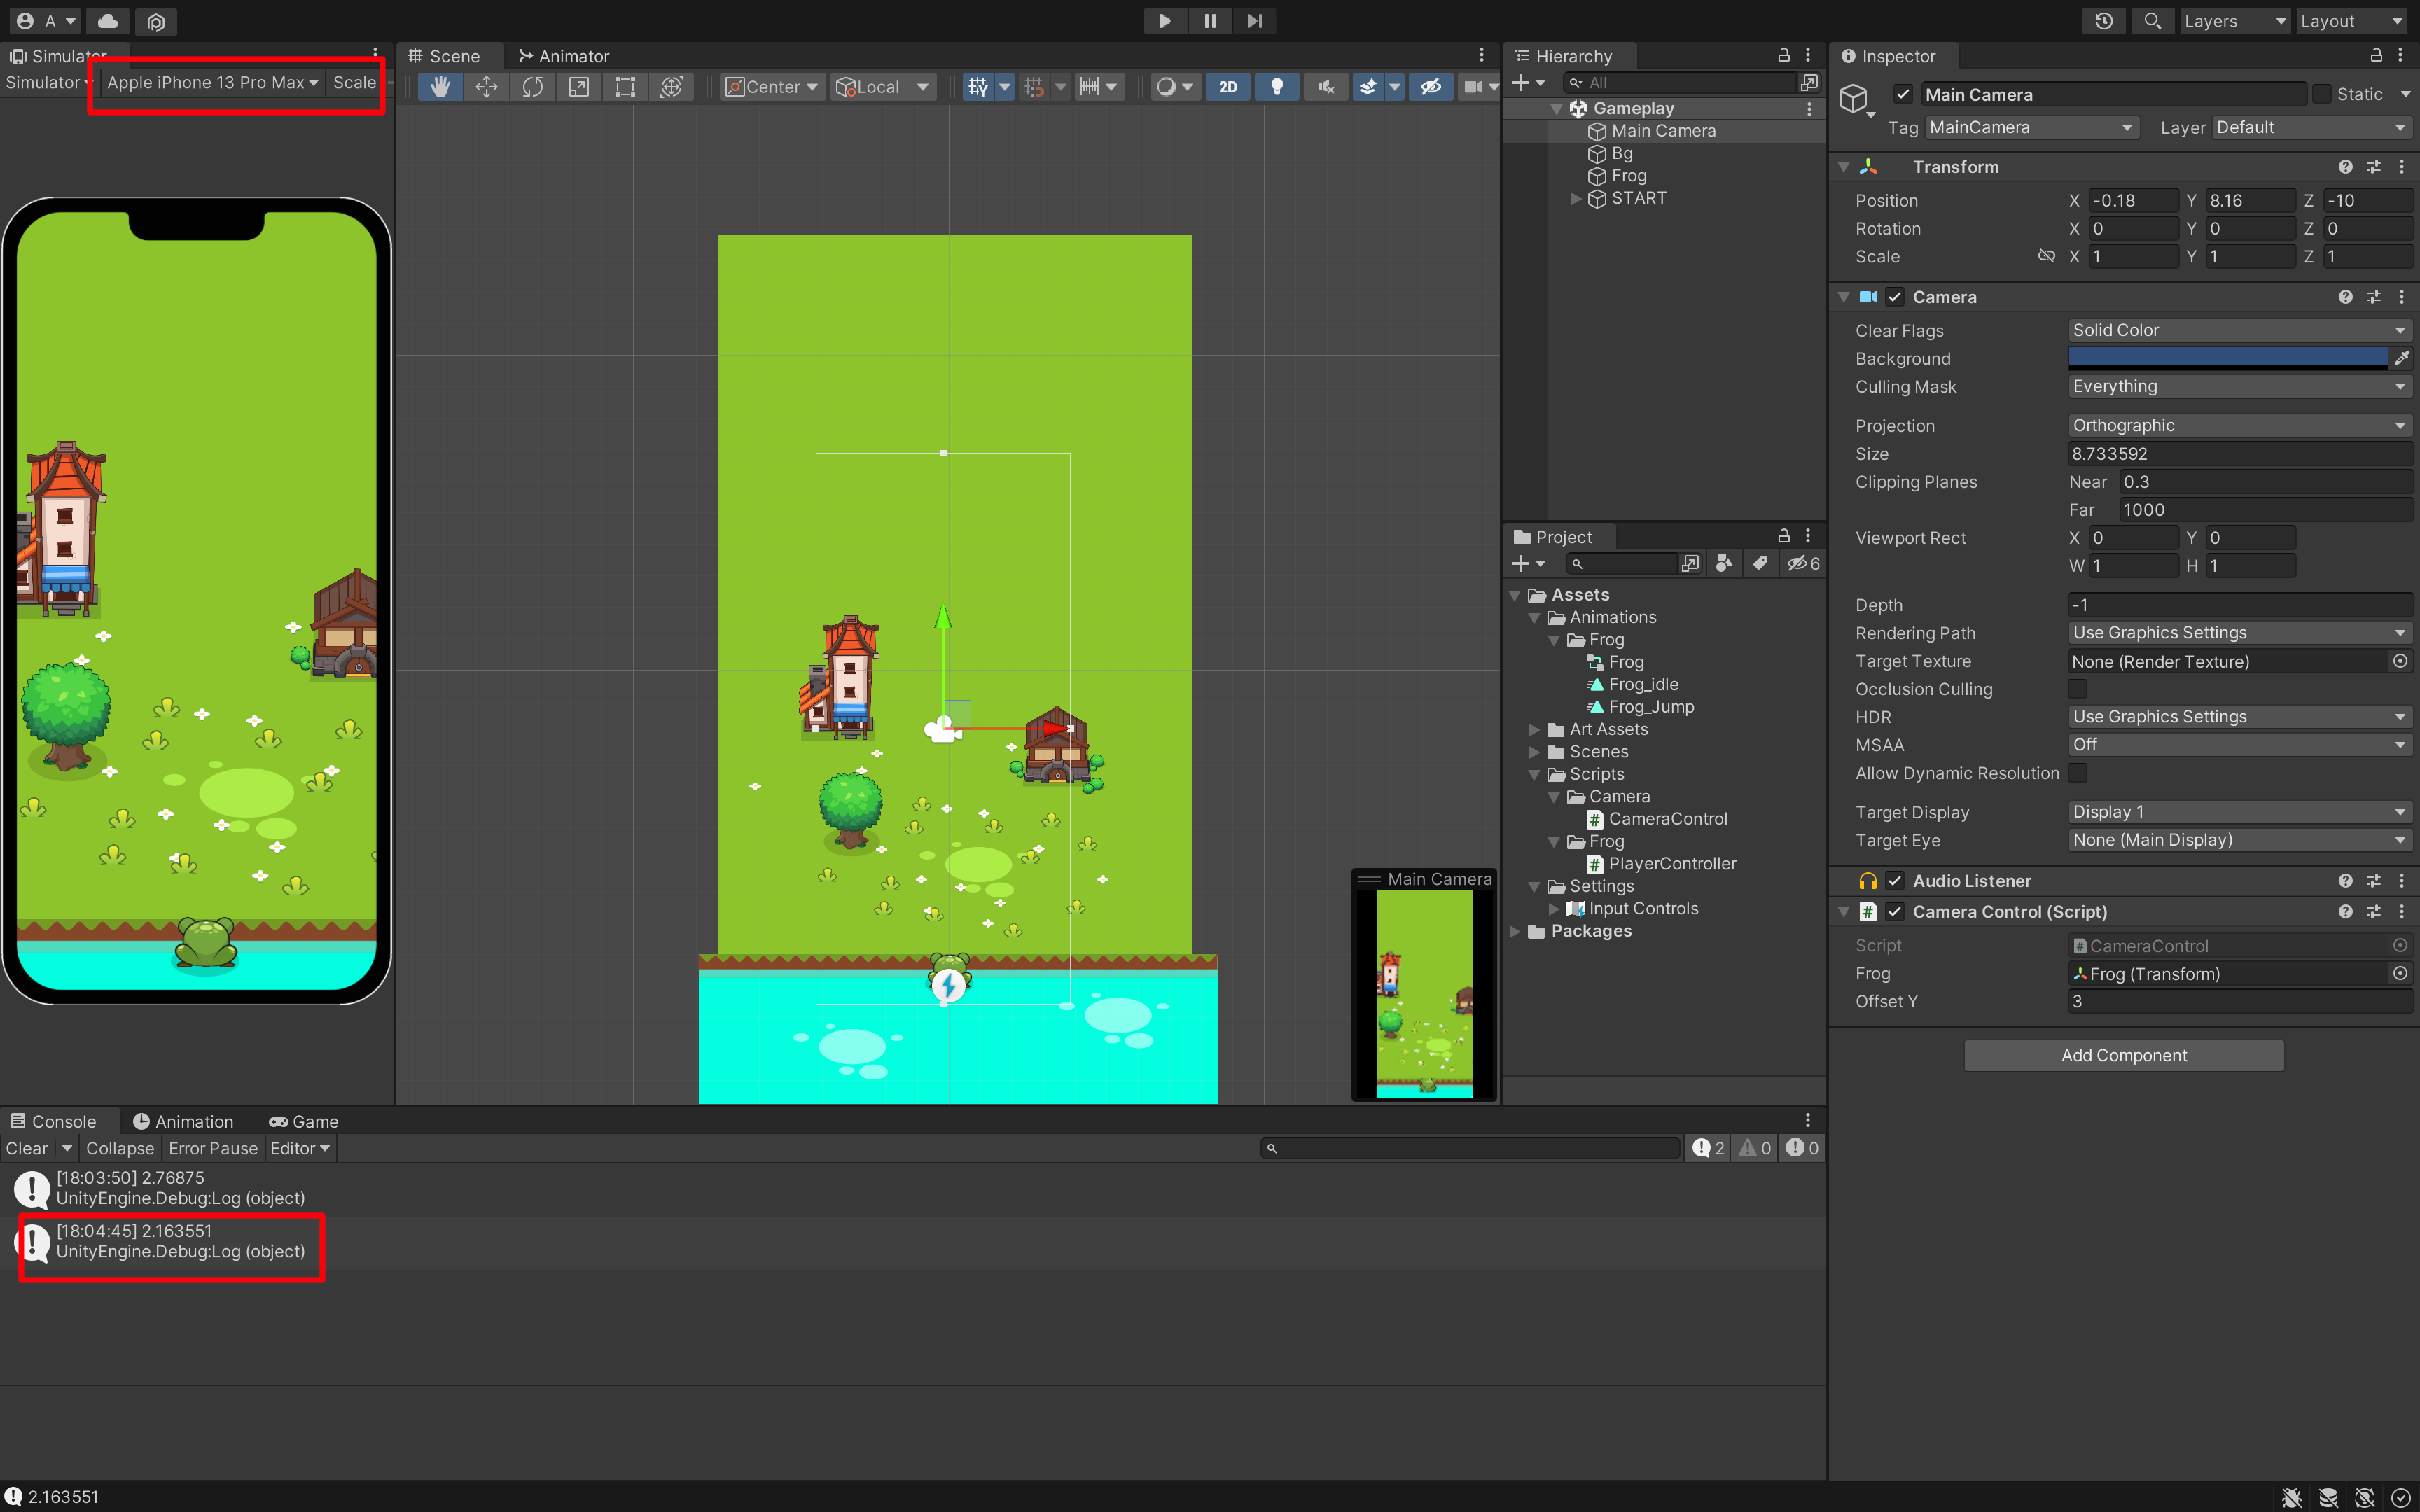Toggle scene visibility hidden-eye icon

point(1431,87)
